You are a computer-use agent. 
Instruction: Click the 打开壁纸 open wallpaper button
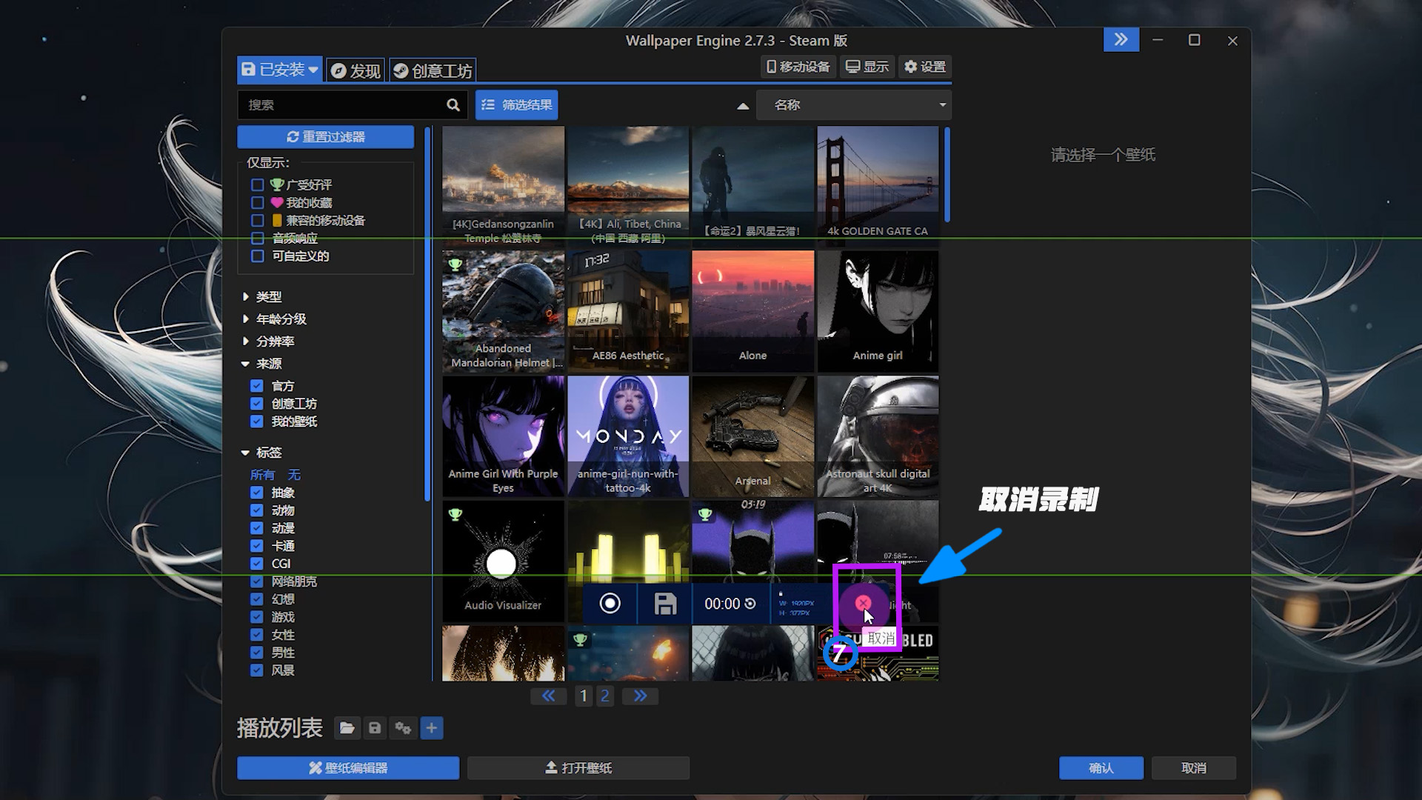pyautogui.click(x=578, y=768)
